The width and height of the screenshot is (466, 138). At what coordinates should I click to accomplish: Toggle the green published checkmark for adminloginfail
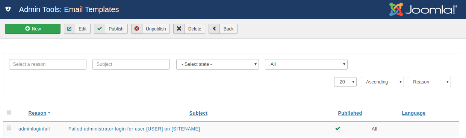[338, 129]
